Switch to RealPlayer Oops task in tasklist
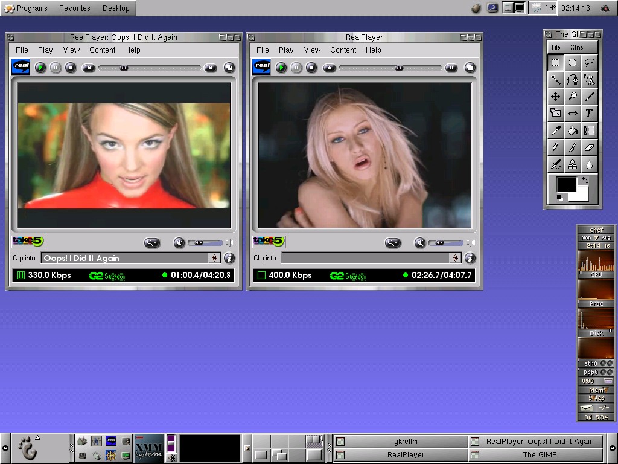Screen dimensions: 618x464 click(536, 442)
